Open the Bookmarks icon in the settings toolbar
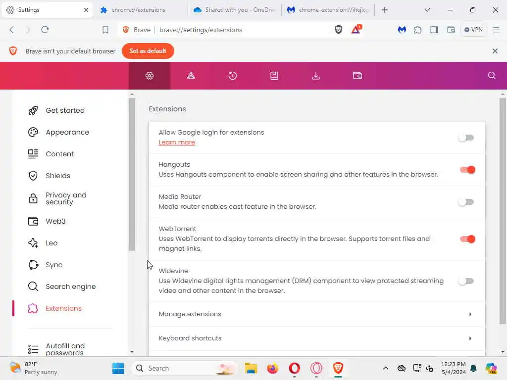This screenshot has width=507, height=380. pos(274,76)
